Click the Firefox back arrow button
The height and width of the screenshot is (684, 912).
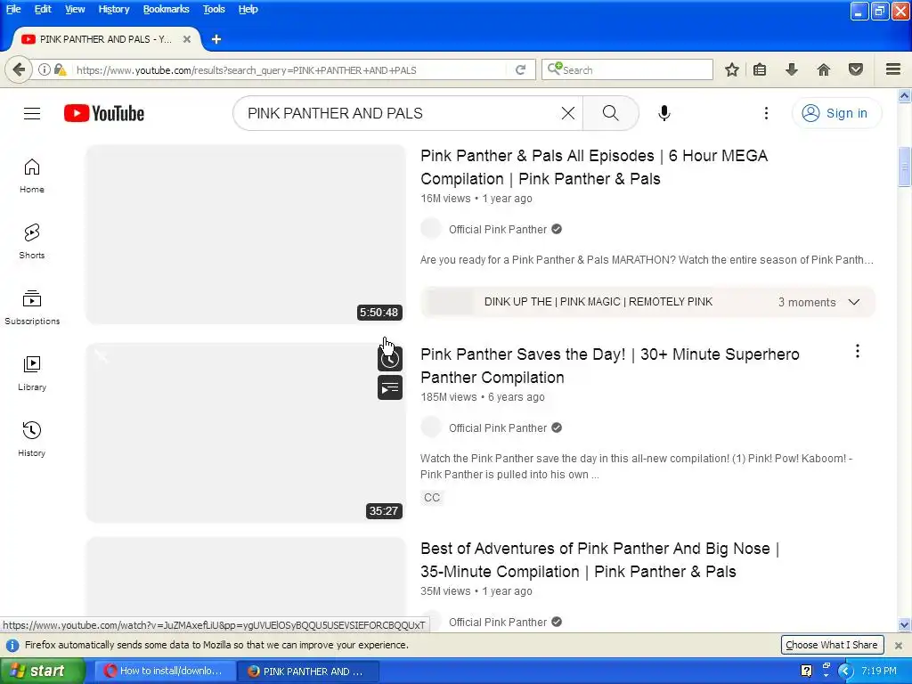click(x=19, y=69)
